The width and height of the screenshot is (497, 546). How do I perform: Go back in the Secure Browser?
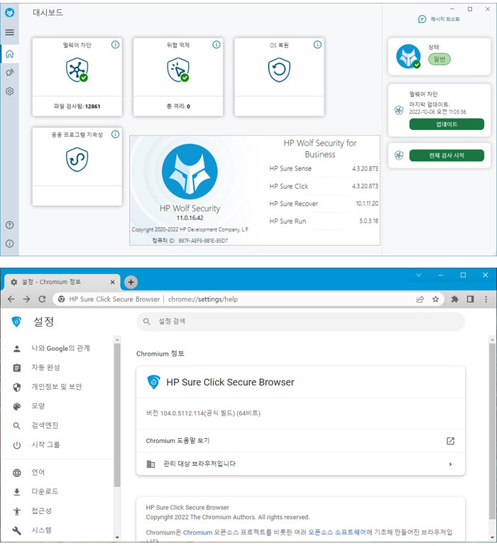(x=11, y=299)
